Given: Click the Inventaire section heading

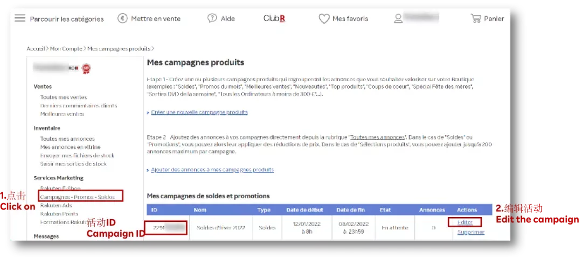Looking at the screenshot, I should click(47, 128).
